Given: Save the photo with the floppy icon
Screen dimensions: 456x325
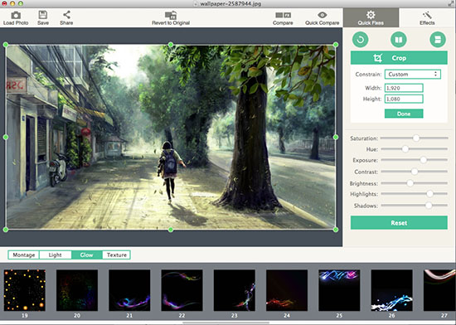Looking at the screenshot, I should point(43,15).
